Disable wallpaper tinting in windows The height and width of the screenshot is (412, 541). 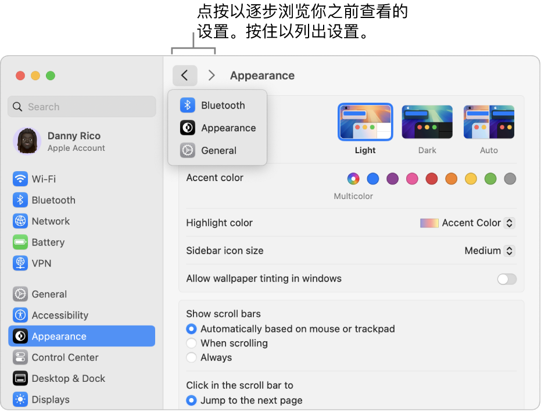506,279
